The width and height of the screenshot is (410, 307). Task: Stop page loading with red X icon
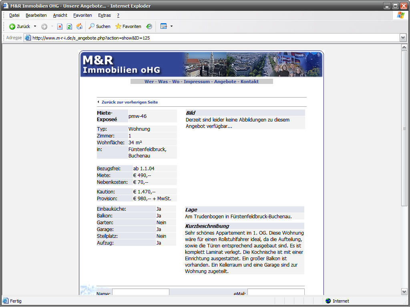click(60, 26)
